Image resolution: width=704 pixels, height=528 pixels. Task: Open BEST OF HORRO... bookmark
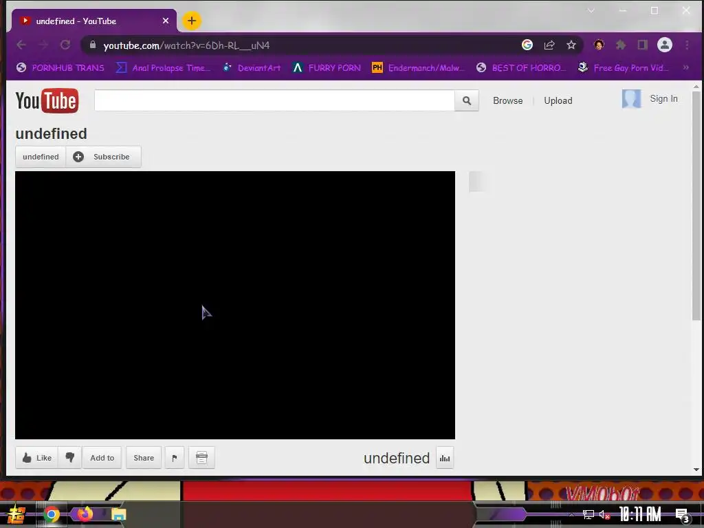click(x=520, y=68)
